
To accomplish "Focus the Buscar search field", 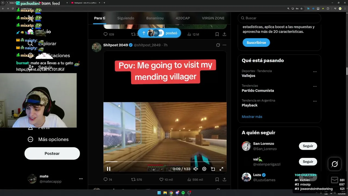I will pyautogui.click(x=279, y=18).
